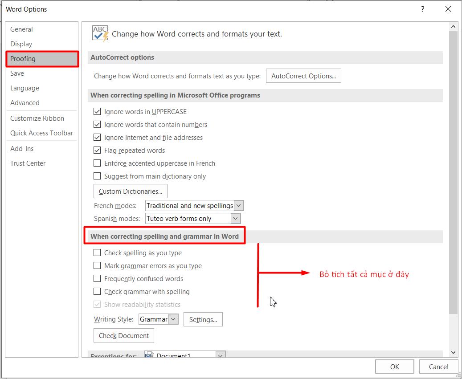Image resolution: width=462 pixels, height=379 pixels.
Task: Click the Word document icon in Exceptions
Action: click(150, 356)
